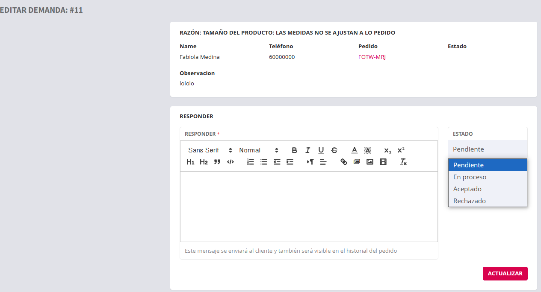
Task: Apply italic formatting in the editor
Action: [307, 150]
